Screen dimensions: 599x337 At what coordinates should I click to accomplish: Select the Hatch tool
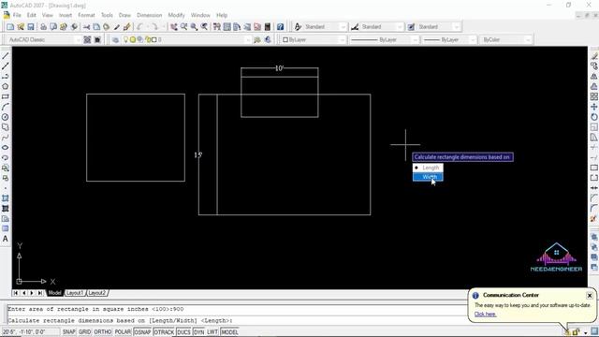[6, 198]
